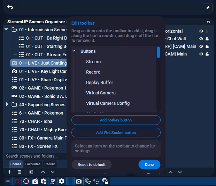Select scene 02 GAME Pokemon 1
The height and width of the screenshot is (186, 216).
39,88
